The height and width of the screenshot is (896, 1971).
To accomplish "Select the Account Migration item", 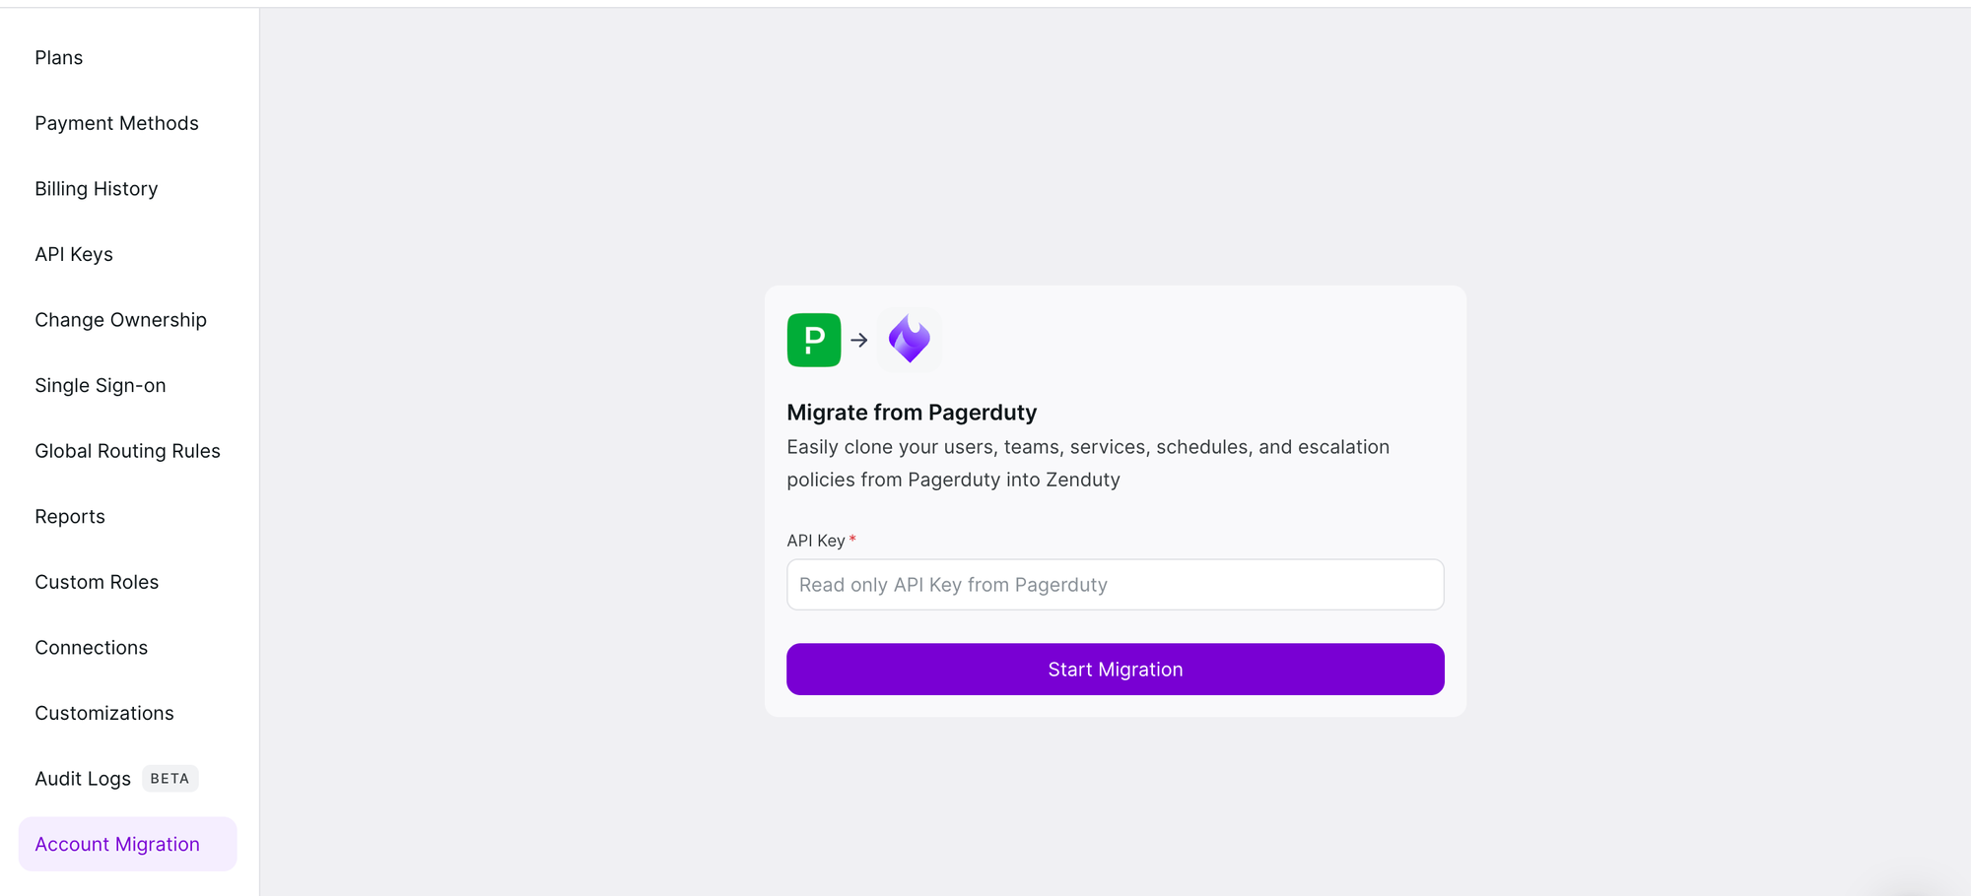I will click(x=117, y=844).
